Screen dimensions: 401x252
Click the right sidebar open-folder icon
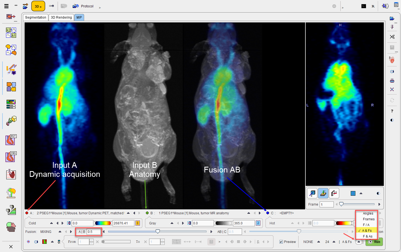tap(392, 18)
